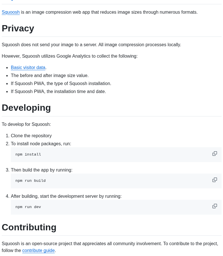
Task: Click the Then build the app step text
Action: [42, 170]
